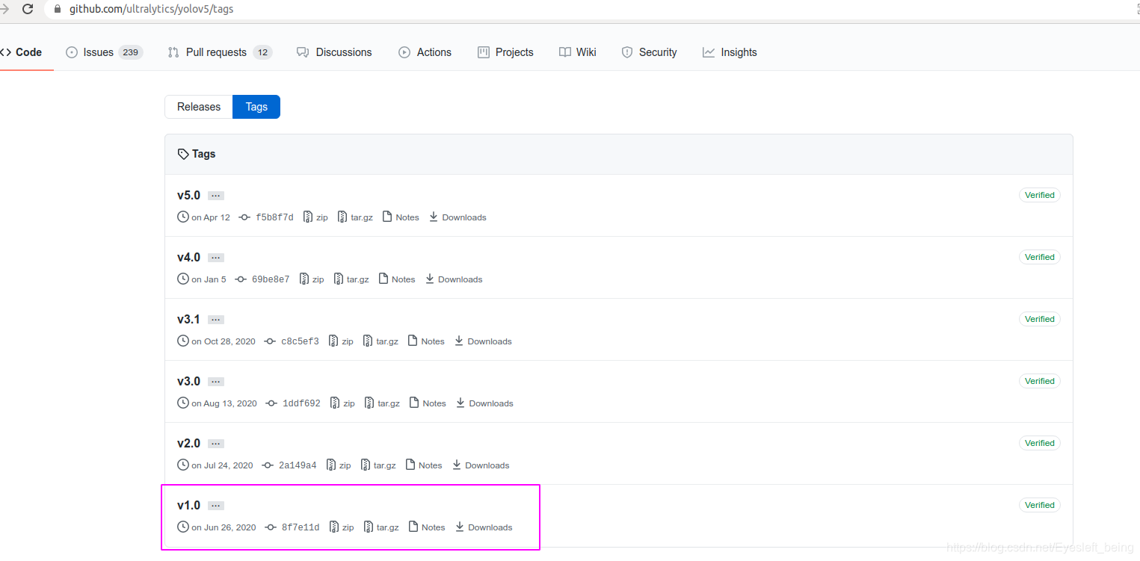1140x561 pixels.
Task: View Notes for v5.0
Action: coord(401,217)
